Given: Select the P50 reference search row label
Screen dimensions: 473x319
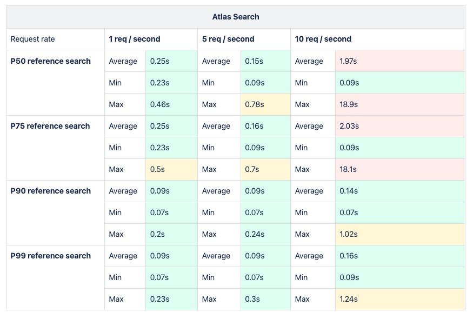Looking at the screenshot, I should (51, 61).
